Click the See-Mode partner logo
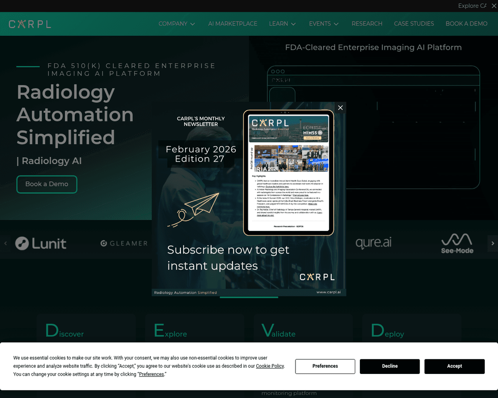Viewport: 498px width, 398px height. coord(457,243)
